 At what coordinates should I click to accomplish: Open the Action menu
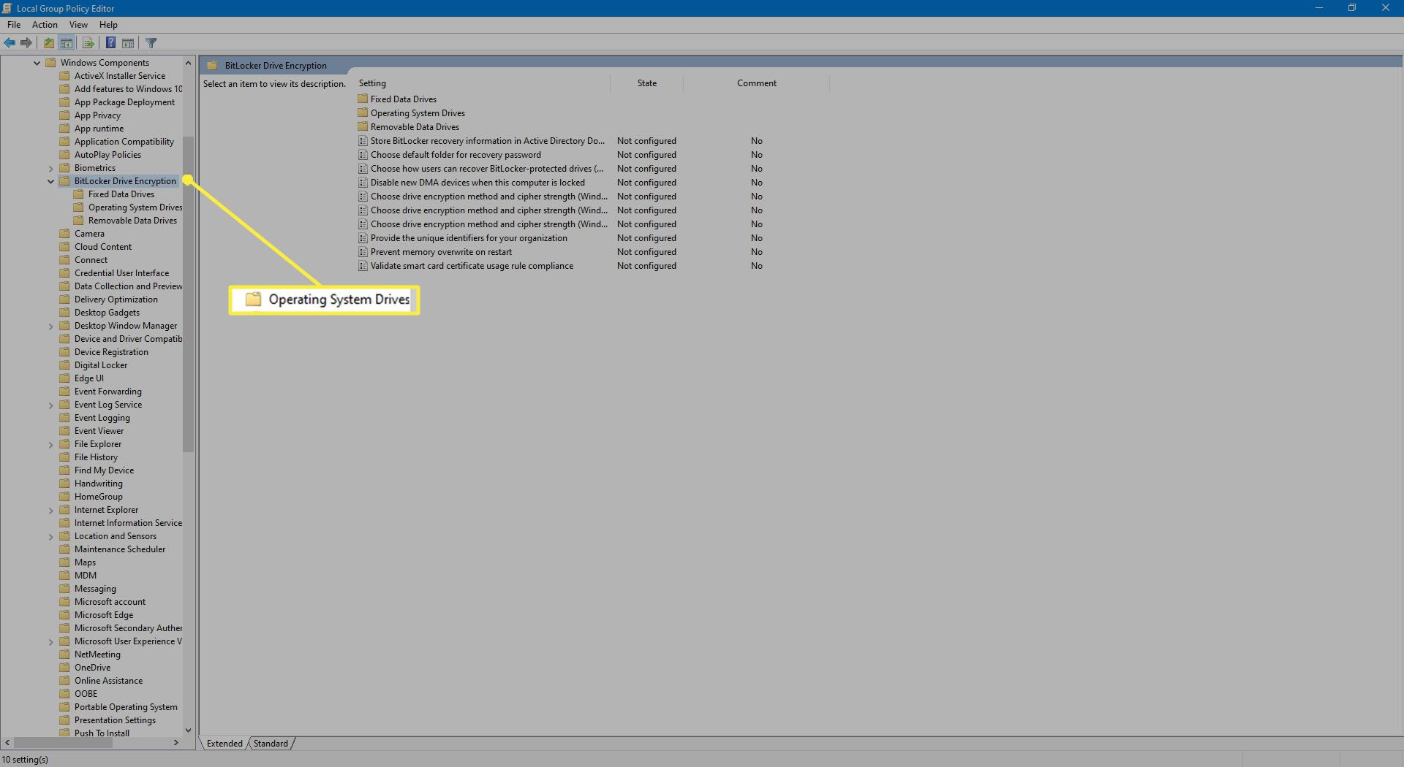tap(45, 25)
